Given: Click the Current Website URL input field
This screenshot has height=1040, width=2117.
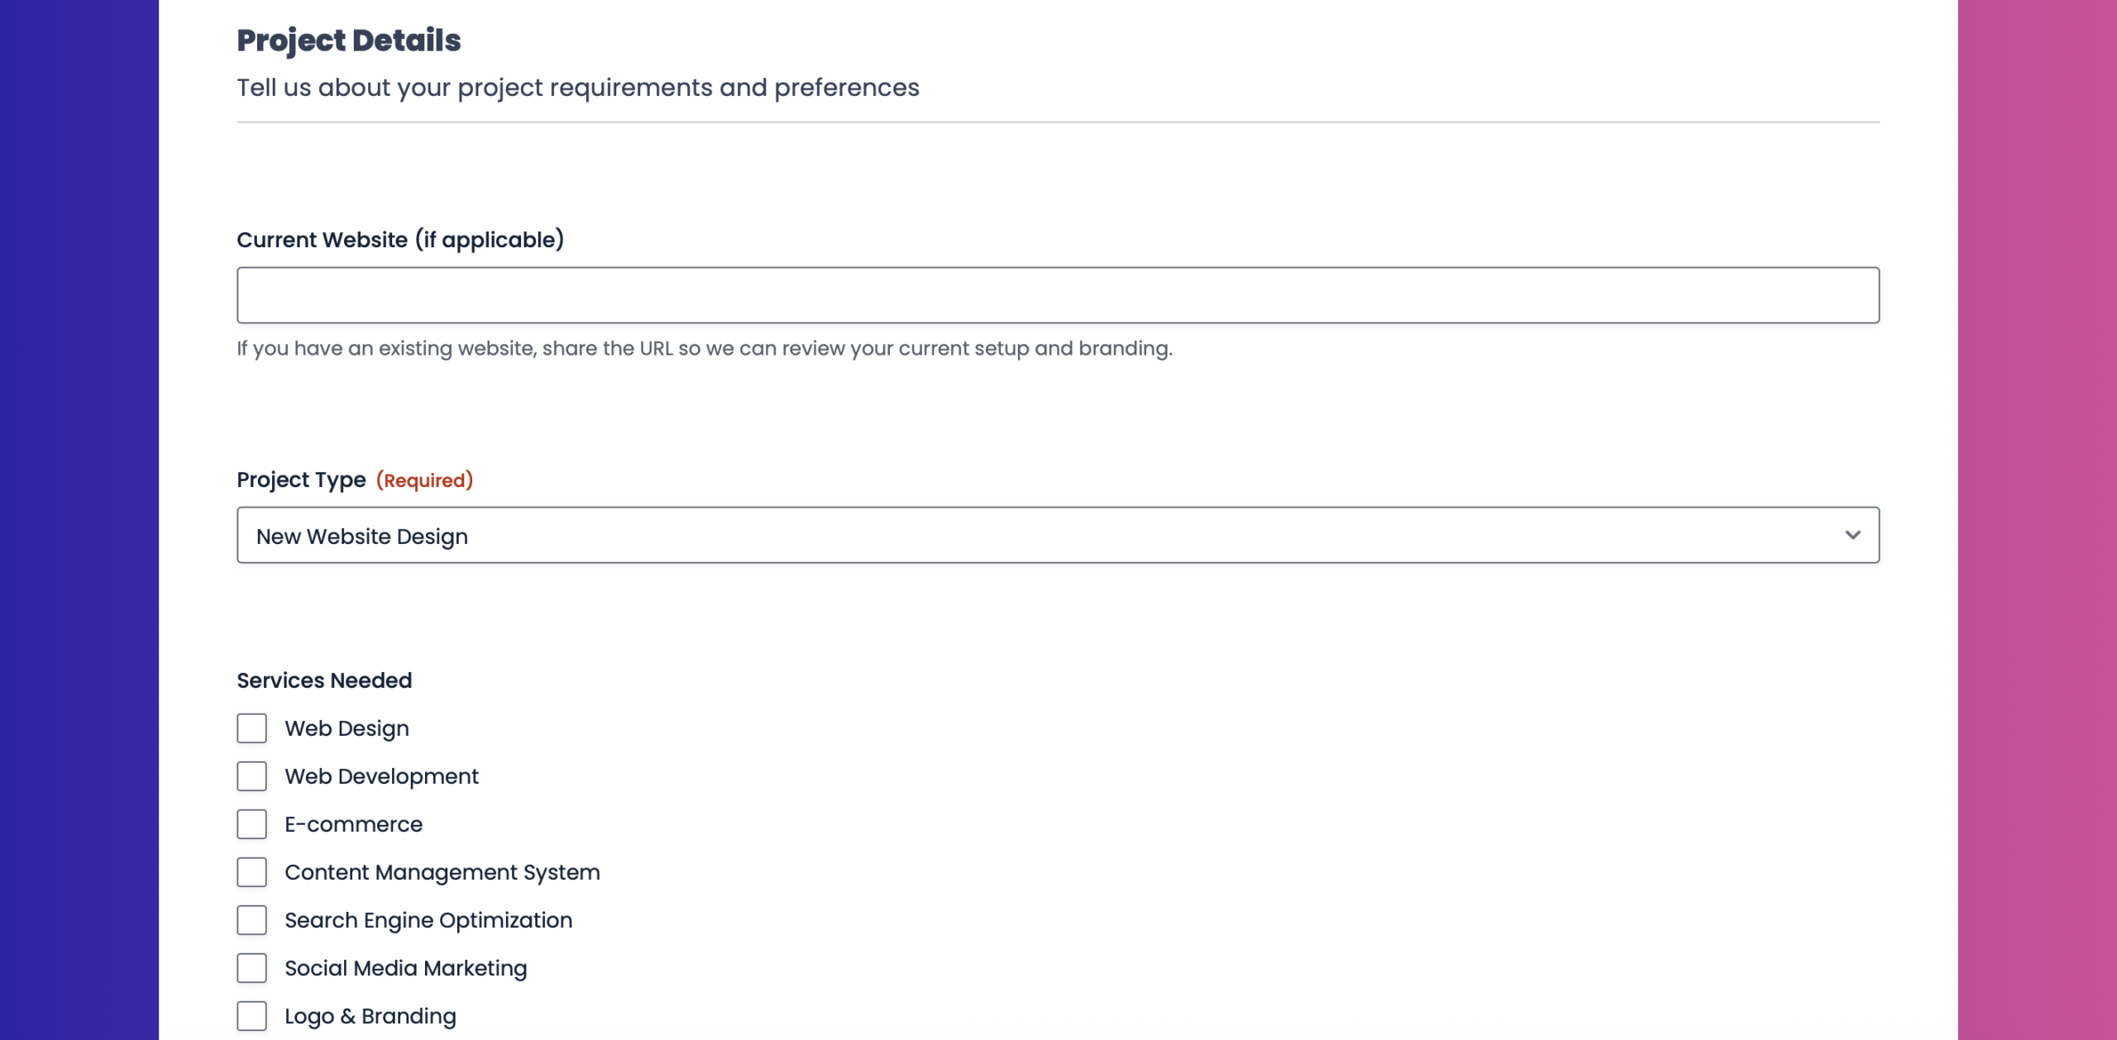Looking at the screenshot, I should pos(1058,295).
